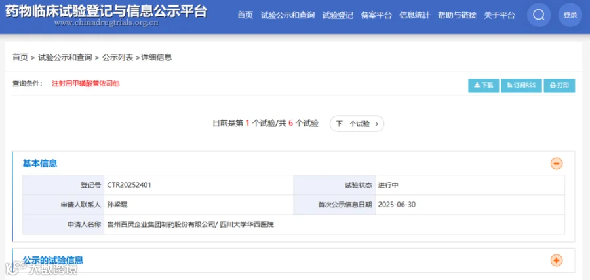The image size is (590, 280).
Task: Open 备案平台 navigation item
Action: (376, 16)
